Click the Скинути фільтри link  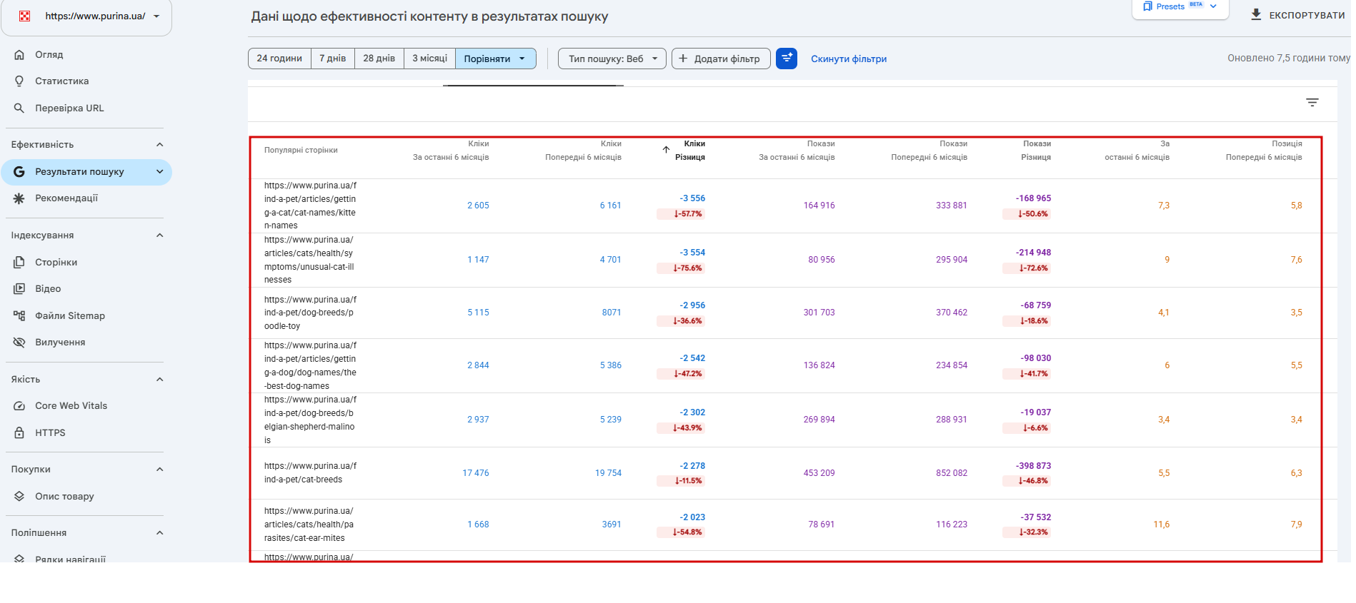pos(849,59)
